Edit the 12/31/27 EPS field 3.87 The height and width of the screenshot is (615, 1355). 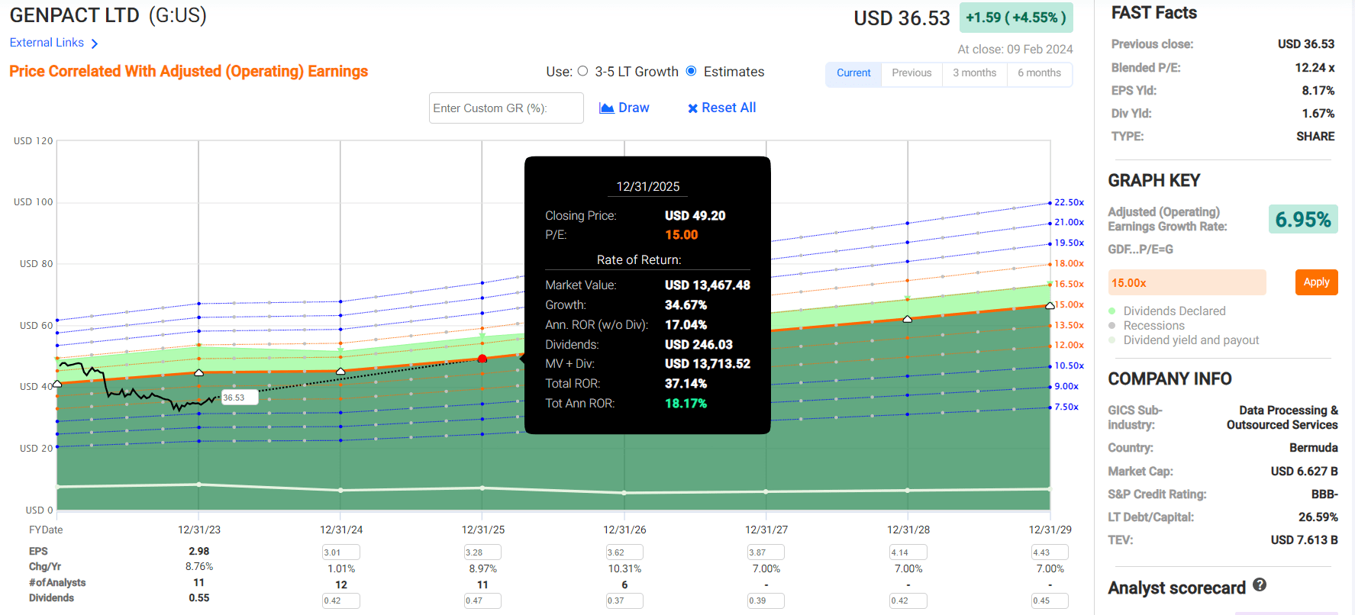(766, 552)
